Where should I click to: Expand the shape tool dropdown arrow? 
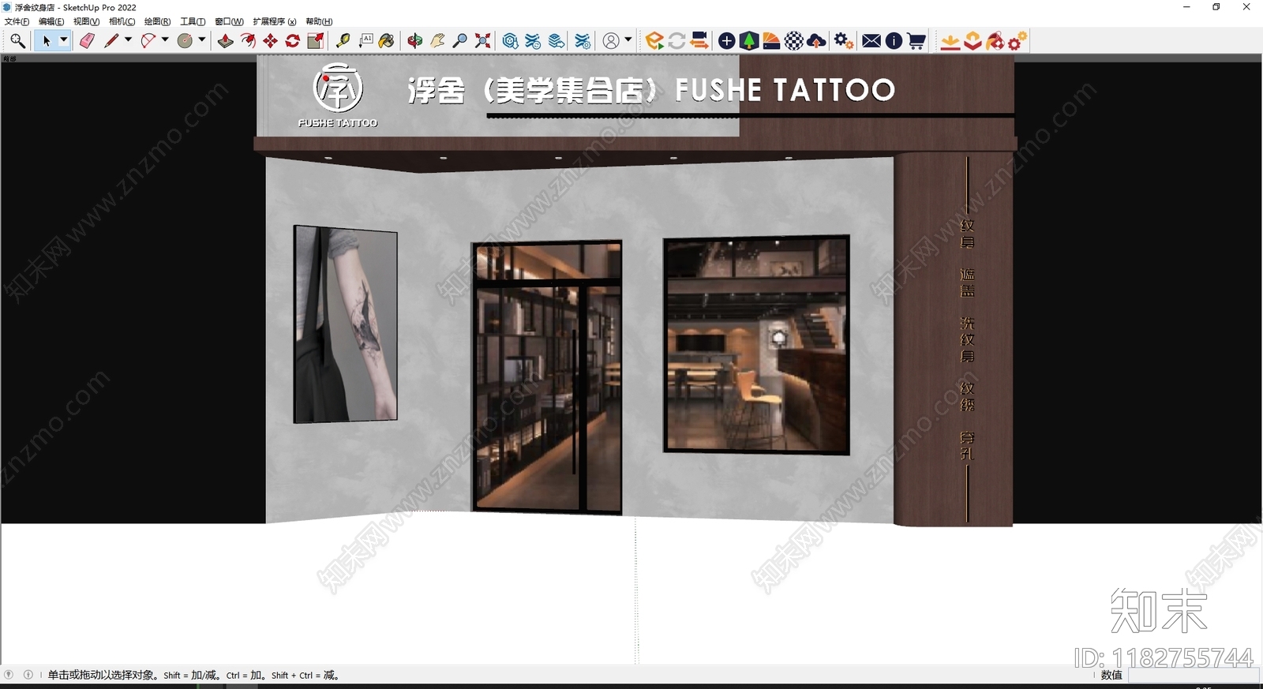202,40
